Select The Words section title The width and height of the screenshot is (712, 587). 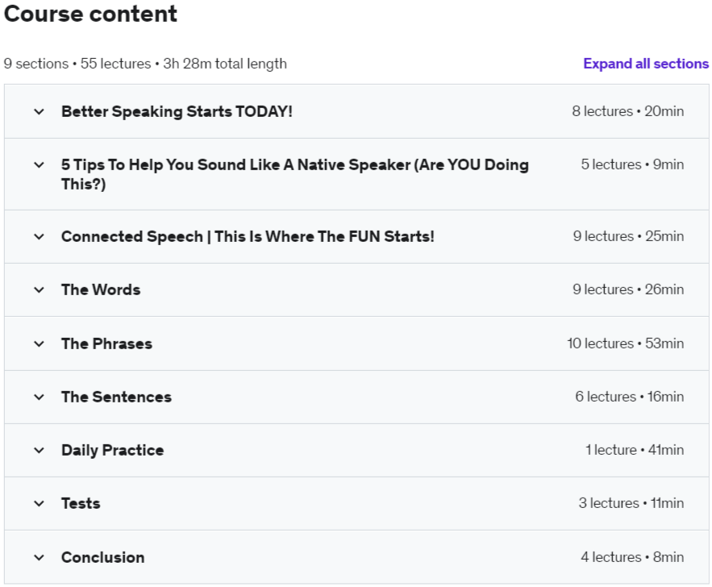click(101, 289)
